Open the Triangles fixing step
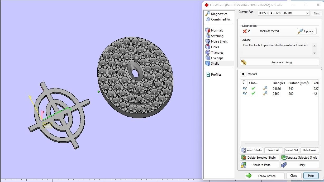The width and height of the screenshot is (324, 182). [215, 52]
